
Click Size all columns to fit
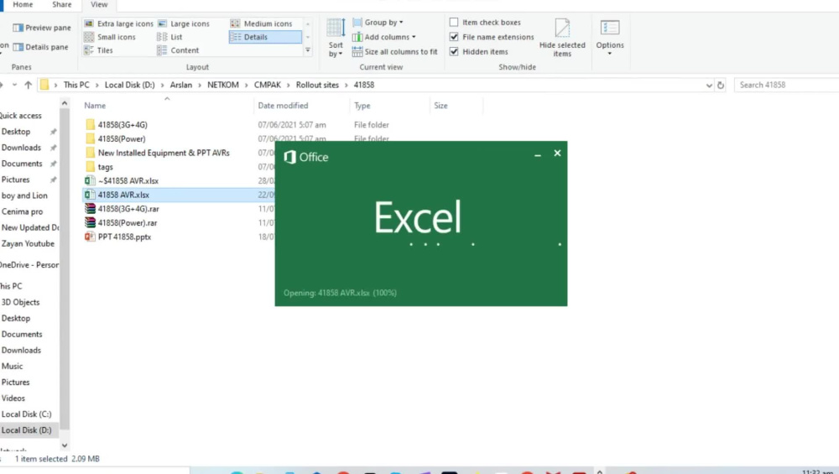[x=395, y=51]
